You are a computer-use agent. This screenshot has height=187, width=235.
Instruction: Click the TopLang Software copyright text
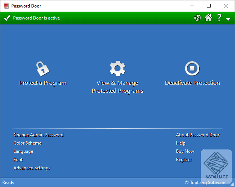(x=205, y=182)
